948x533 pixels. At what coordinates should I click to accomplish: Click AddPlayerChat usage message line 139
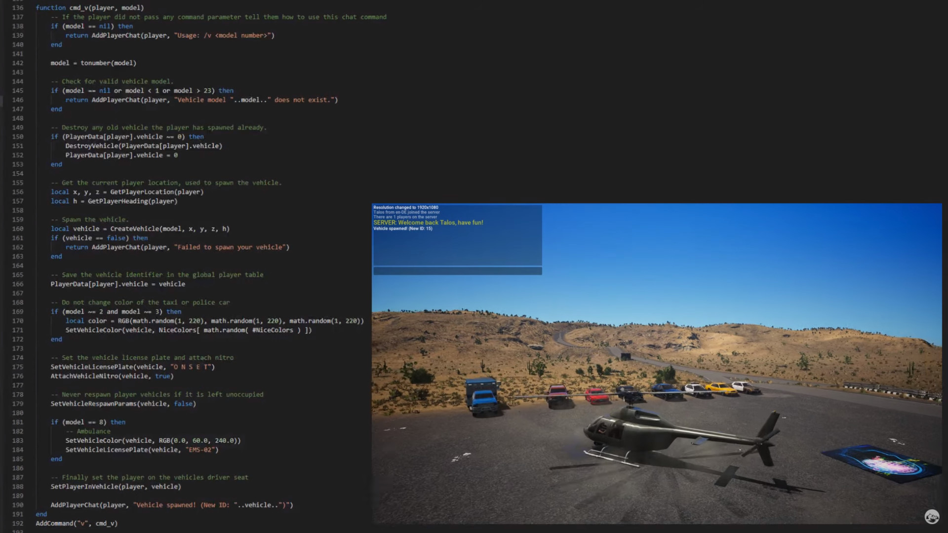(x=169, y=35)
